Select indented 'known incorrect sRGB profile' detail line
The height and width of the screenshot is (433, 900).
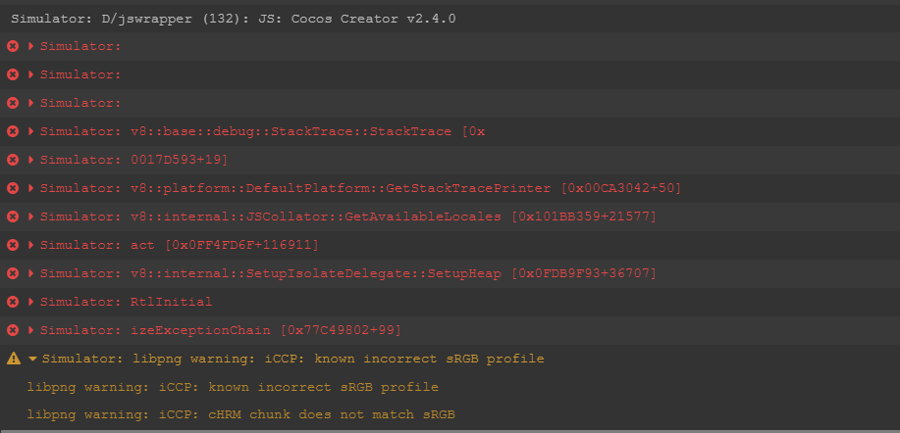[233, 387]
